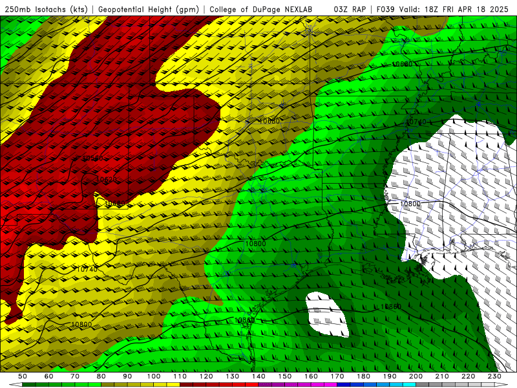
Task: Click the 110 value on legend scale
Action: pos(180,376)
